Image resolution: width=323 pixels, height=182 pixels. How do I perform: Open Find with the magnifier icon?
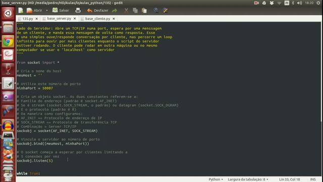(156, 10)
